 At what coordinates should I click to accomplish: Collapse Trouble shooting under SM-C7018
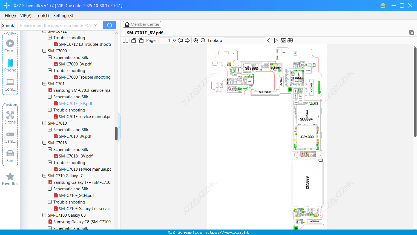50,162
